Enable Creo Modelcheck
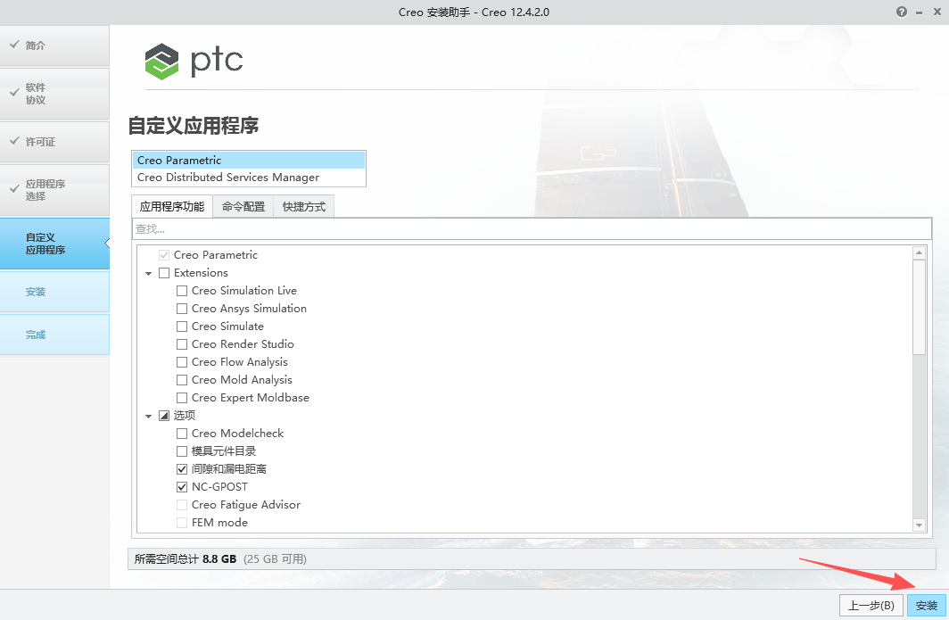This screenshot has width=949, height=620. click(182, 433)
